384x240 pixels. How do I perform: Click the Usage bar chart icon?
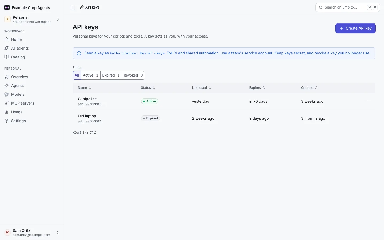click(x=6, y=112)
